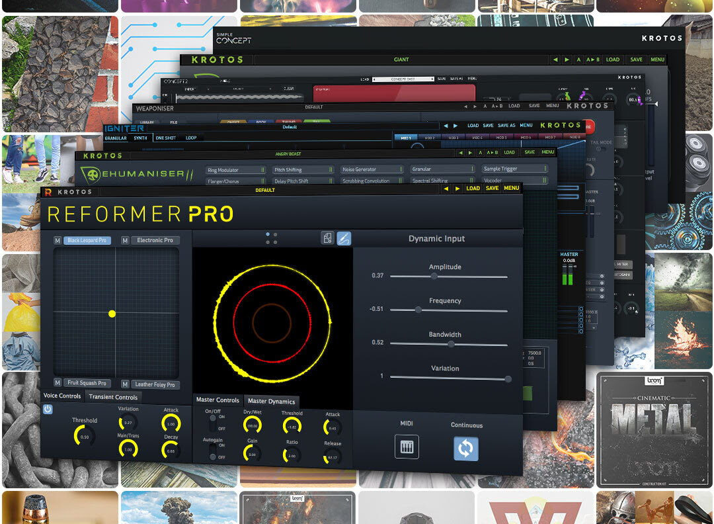The image size is (714, 524).
Task: Mute the Fruit Squash Pro slot
Action: (x=58, y=382)
